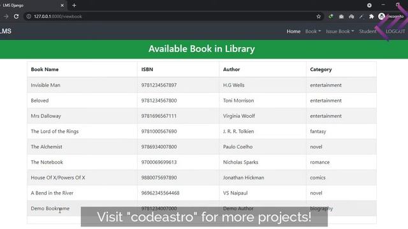
Task: Click the LOGOUT link
Action: point(395,31)
